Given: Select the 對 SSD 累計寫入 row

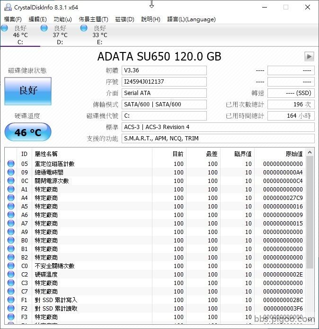Looking at the screenshot, I should (x=155, y=300).
